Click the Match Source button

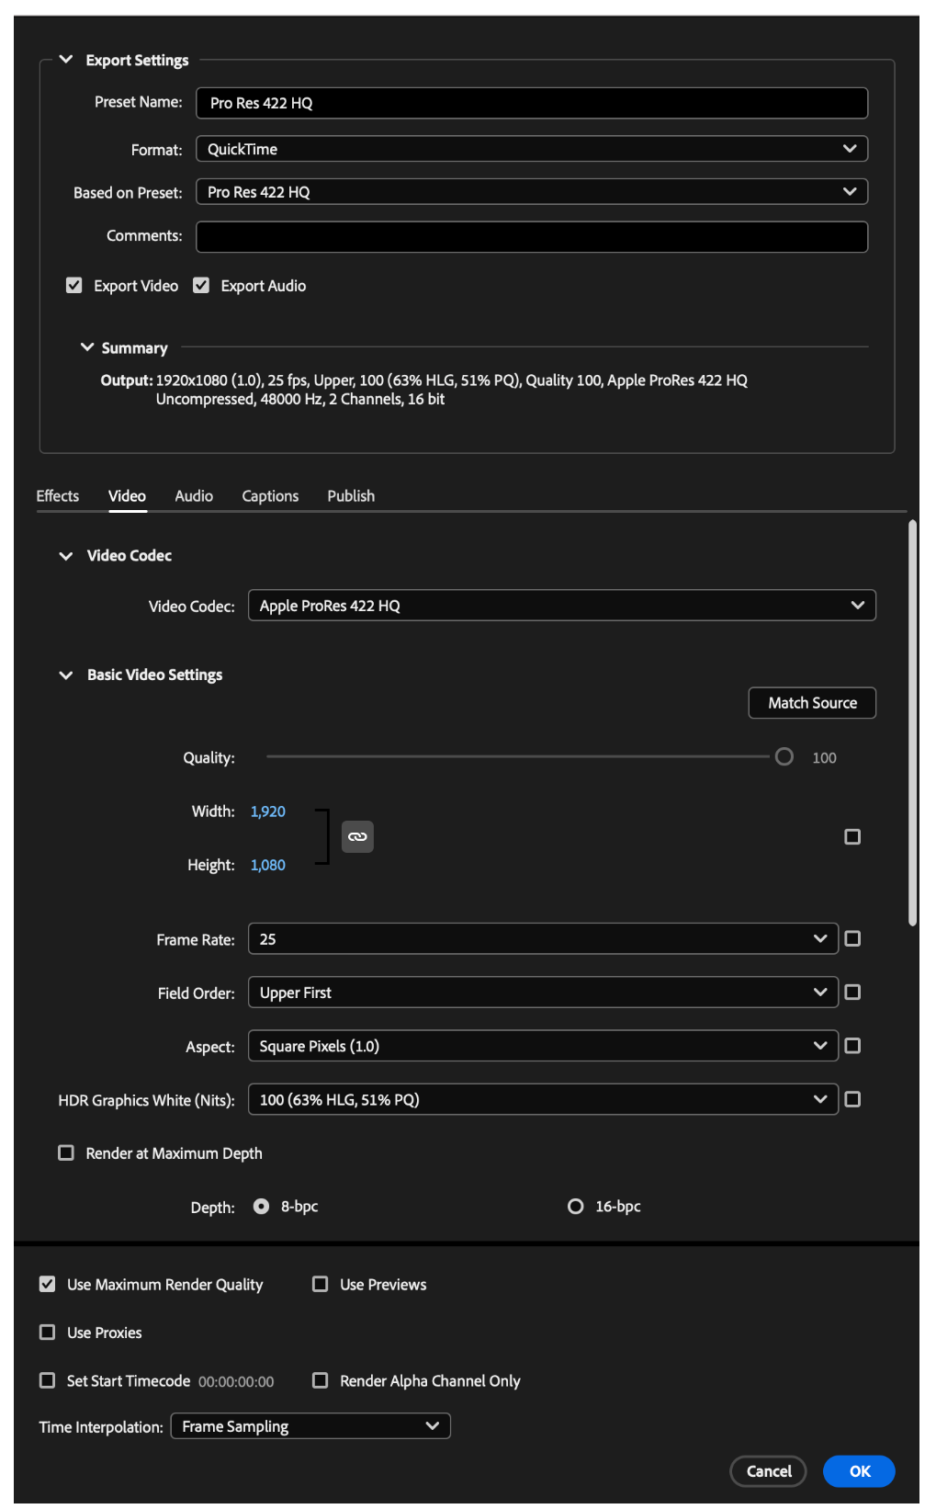click(812, 703)
